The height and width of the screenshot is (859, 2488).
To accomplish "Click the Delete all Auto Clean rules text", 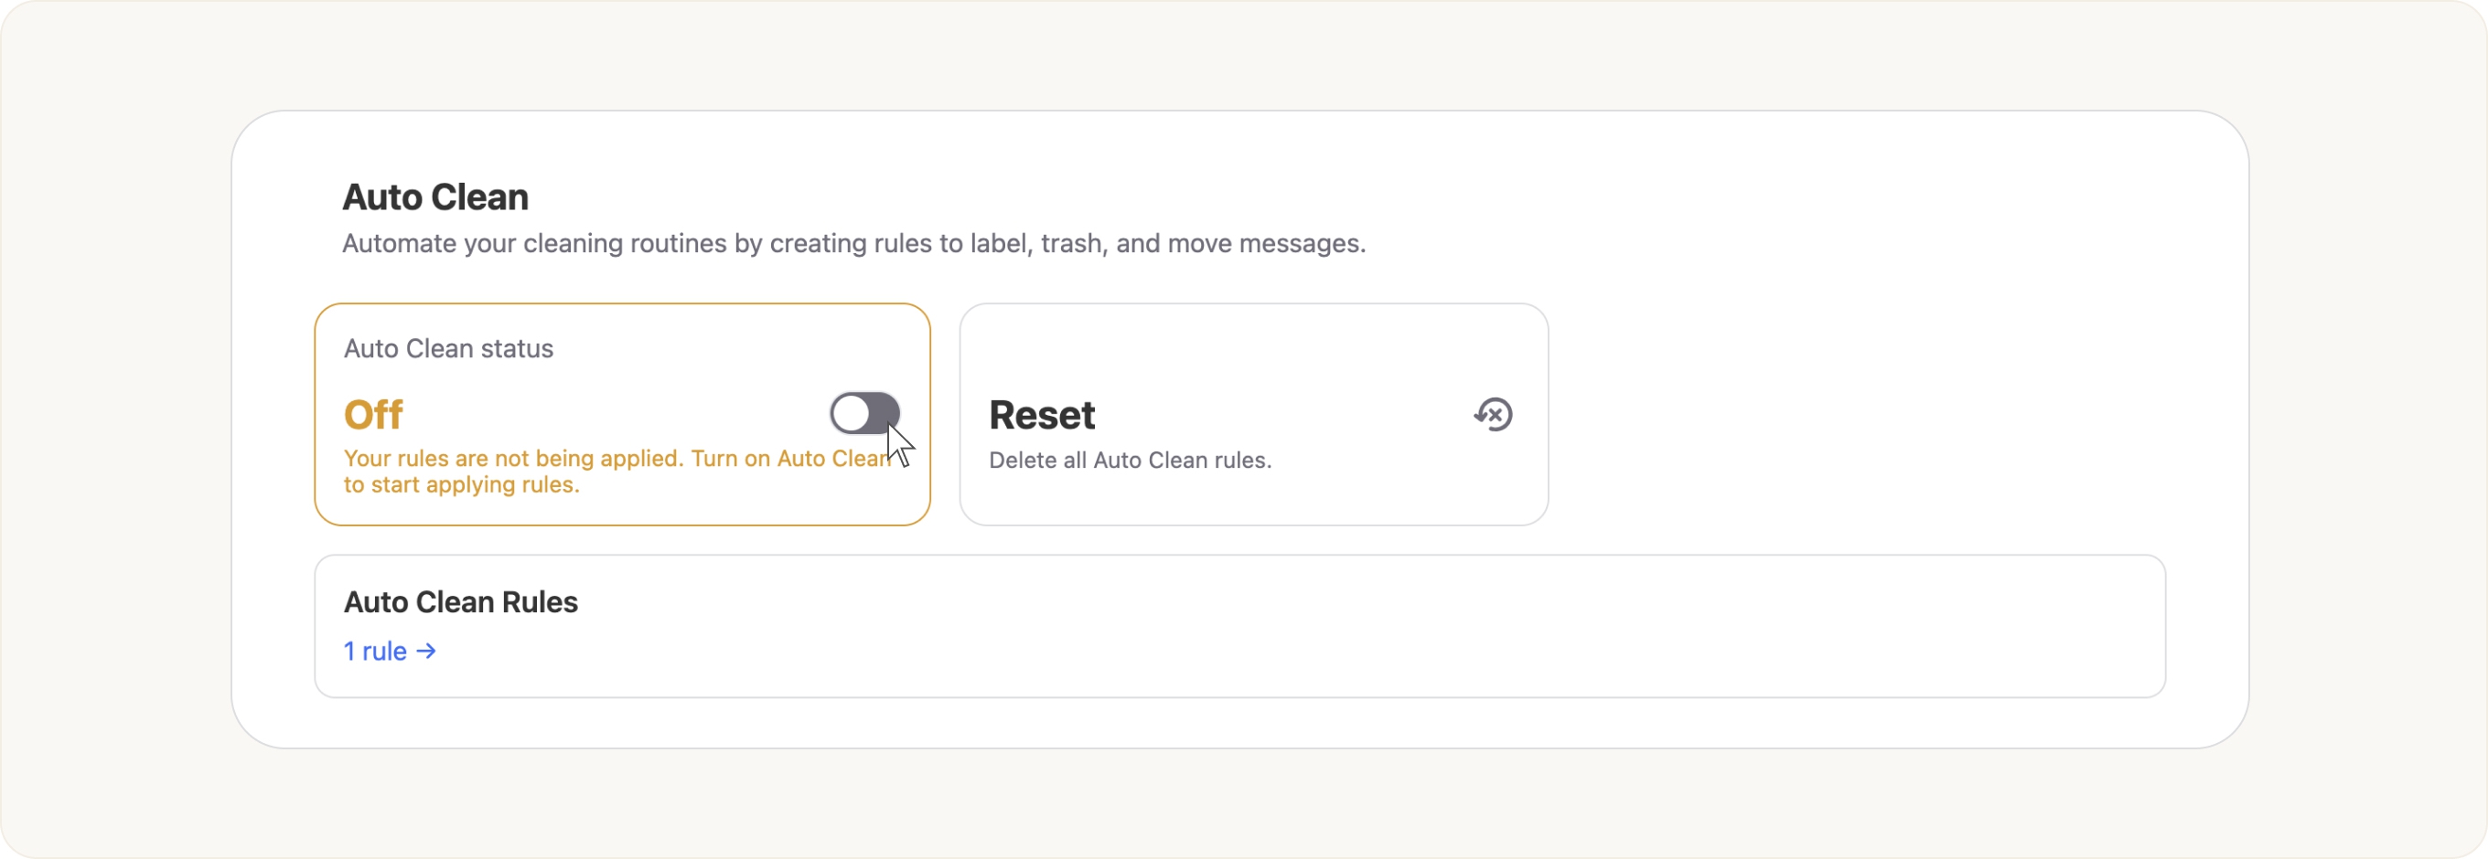I will (x=1129, y=461).
